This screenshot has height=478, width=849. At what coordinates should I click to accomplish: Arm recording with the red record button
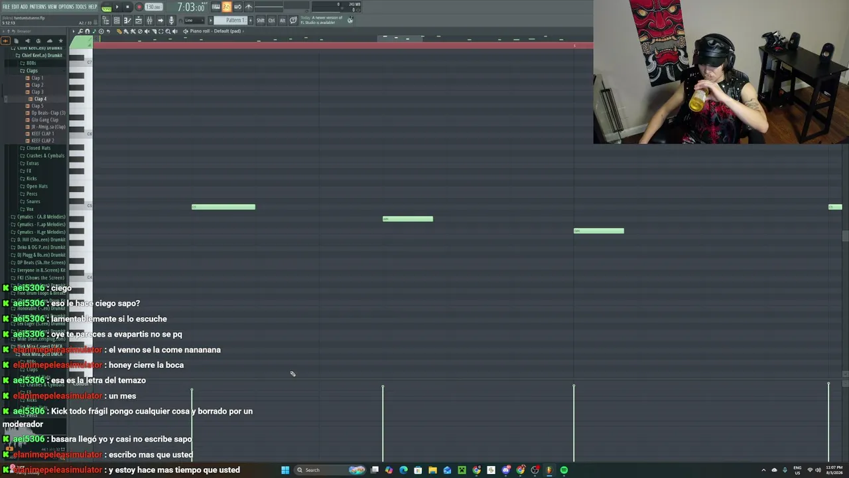click(x=139, y=7)
